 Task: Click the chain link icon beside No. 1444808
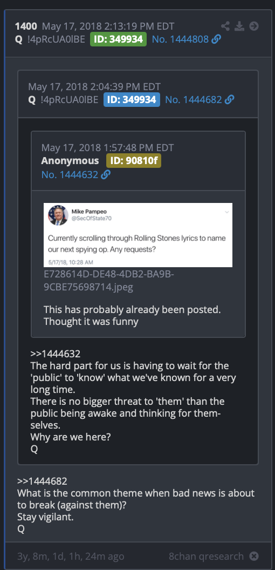(x=216, y=39)
